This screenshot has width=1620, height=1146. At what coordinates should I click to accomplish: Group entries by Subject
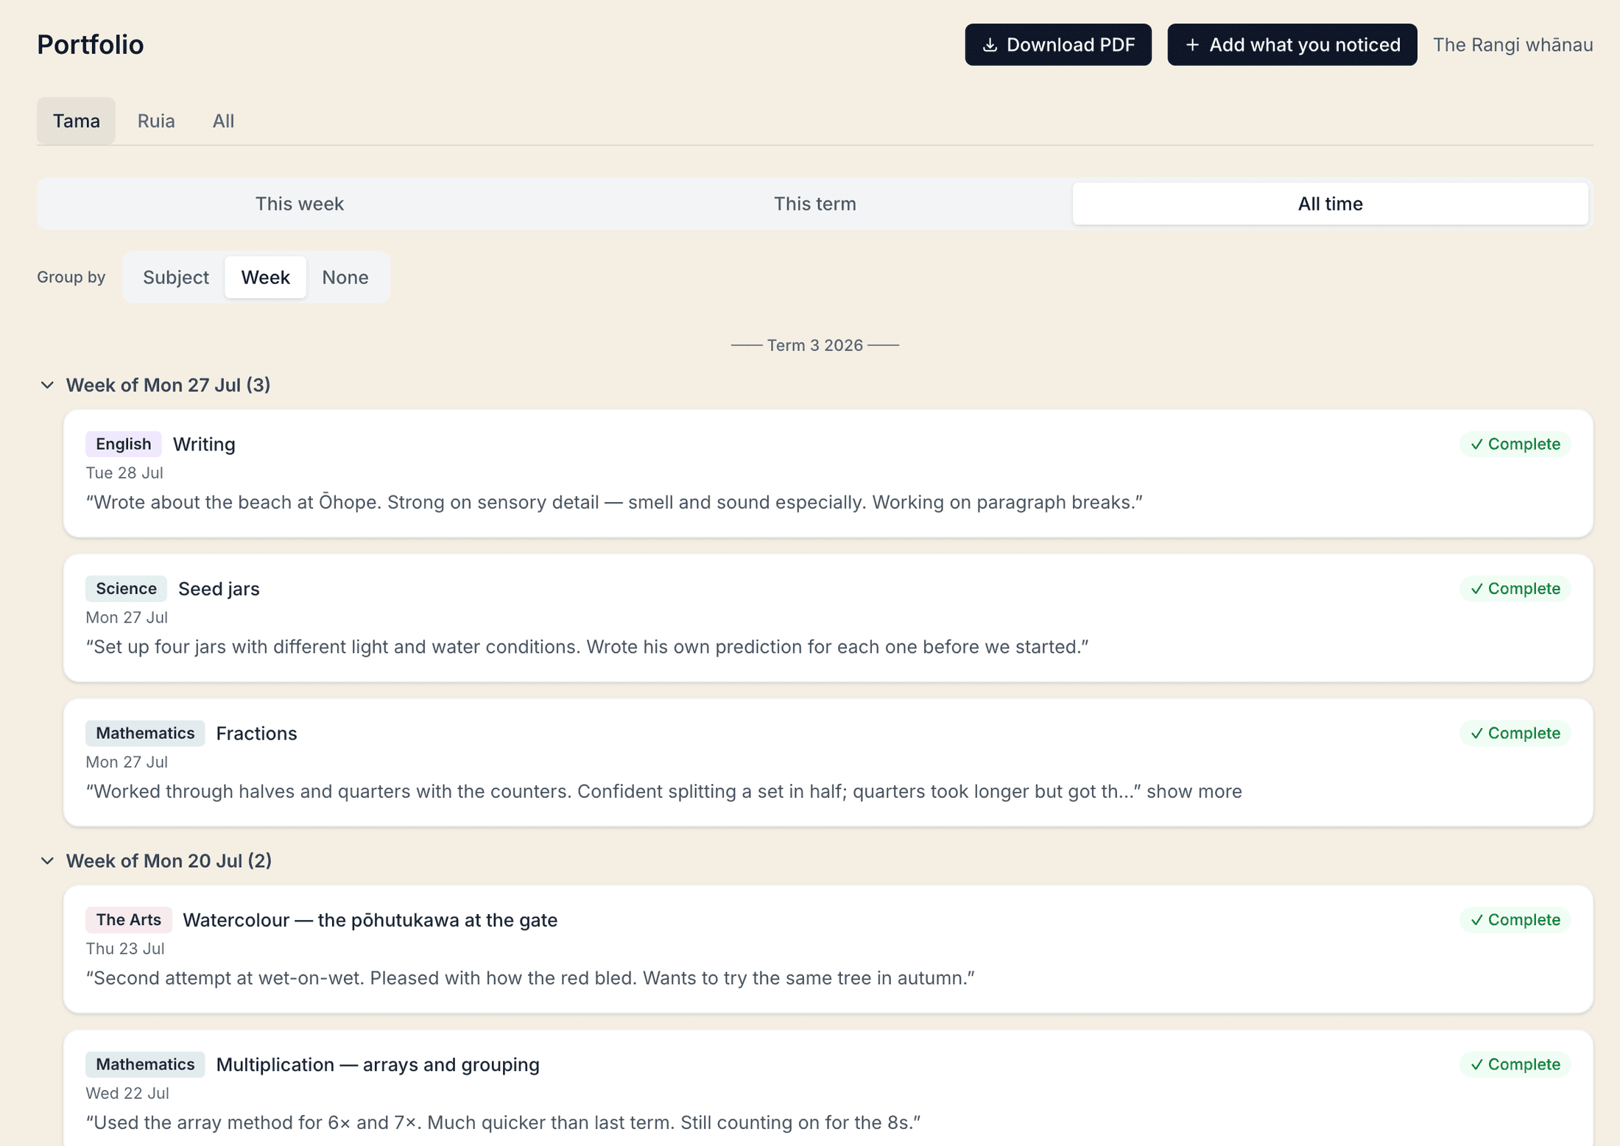click(x=175, y=277)
